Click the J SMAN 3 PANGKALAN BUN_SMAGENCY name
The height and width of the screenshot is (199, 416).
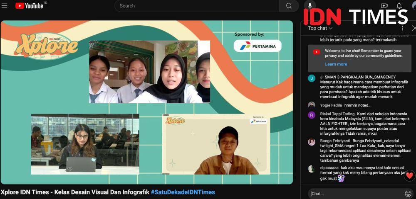[x=358, y=77]
